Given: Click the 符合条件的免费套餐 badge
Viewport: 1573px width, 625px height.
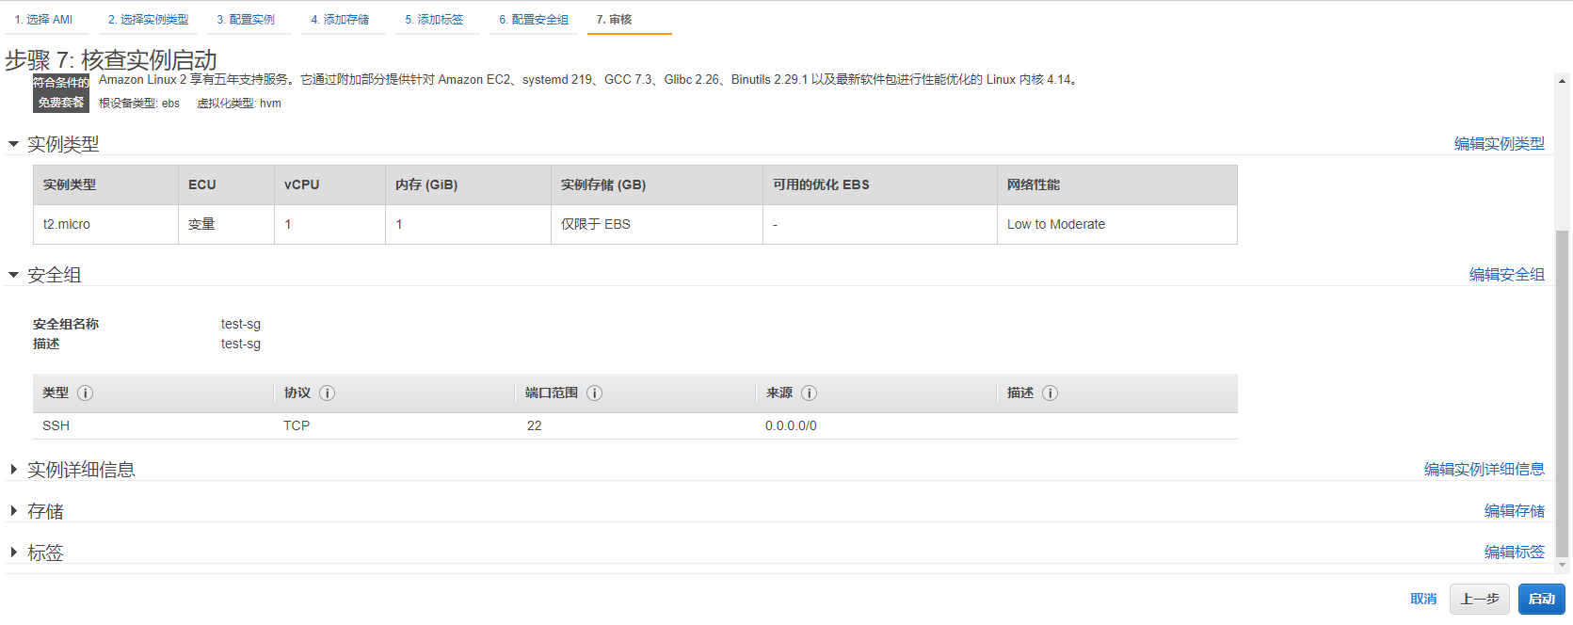Looking at the screenshot, I should point(61,92).
